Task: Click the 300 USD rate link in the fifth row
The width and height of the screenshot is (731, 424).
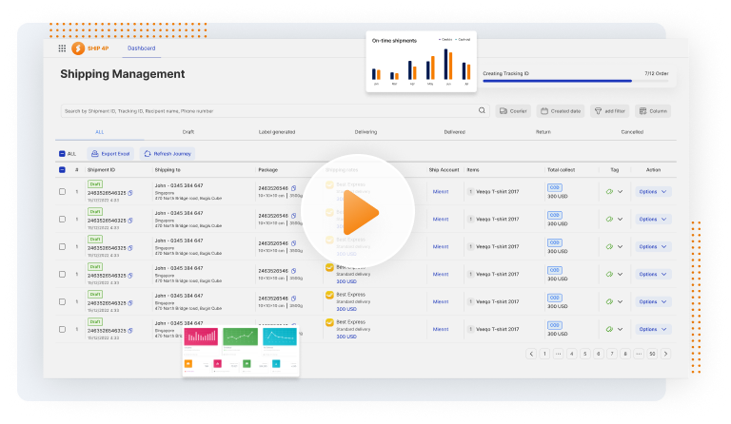Action: (346, 309)
